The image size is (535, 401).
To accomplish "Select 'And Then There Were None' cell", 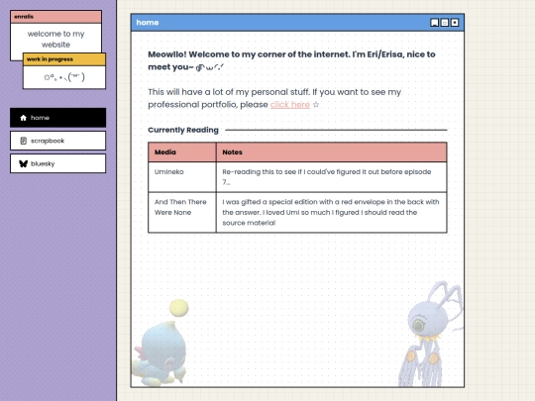I will (x=182, y=213).
